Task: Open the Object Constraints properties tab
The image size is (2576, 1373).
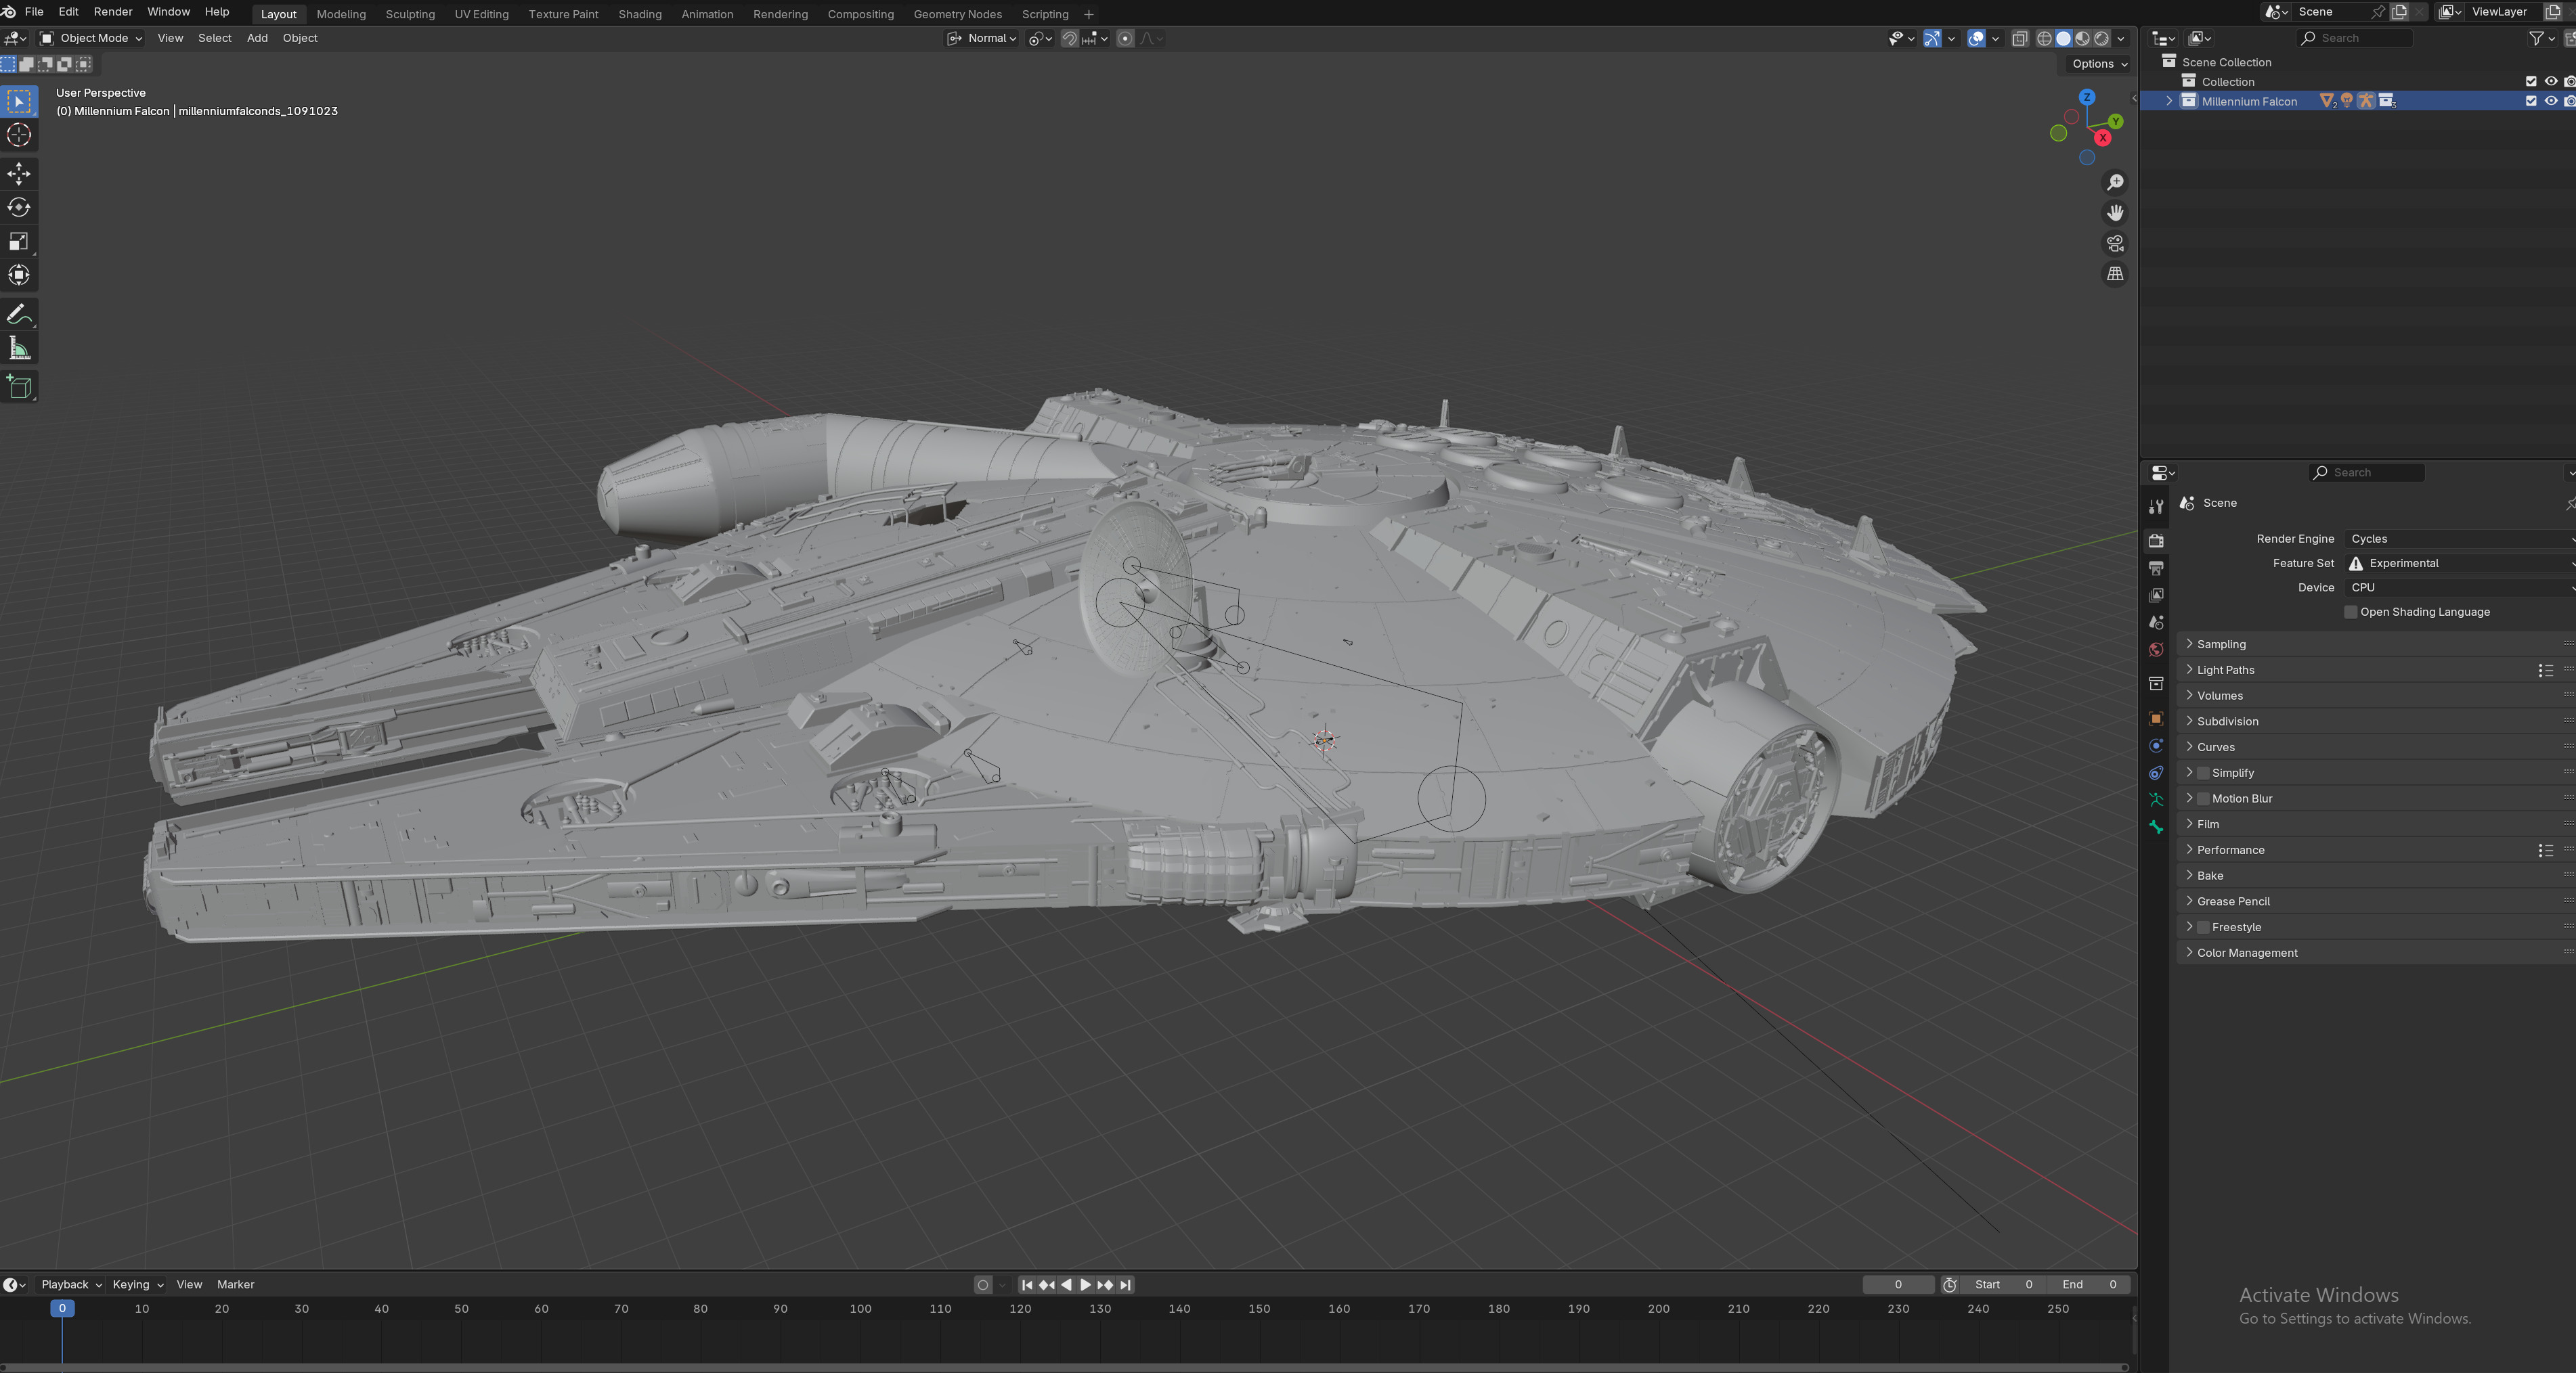Action: tap(2156, 773)
